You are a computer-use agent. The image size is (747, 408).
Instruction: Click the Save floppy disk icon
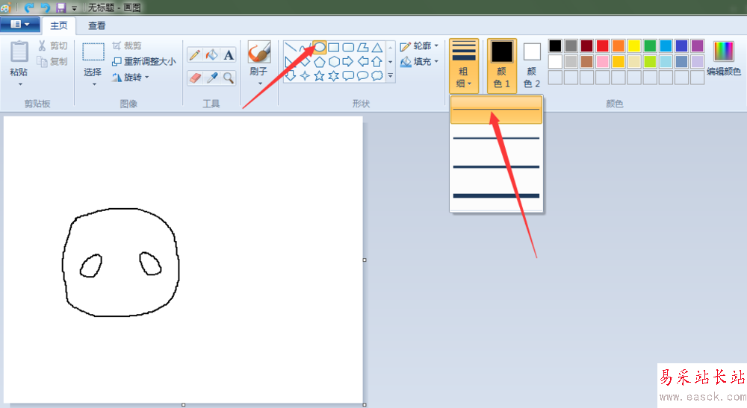point(61,7)
